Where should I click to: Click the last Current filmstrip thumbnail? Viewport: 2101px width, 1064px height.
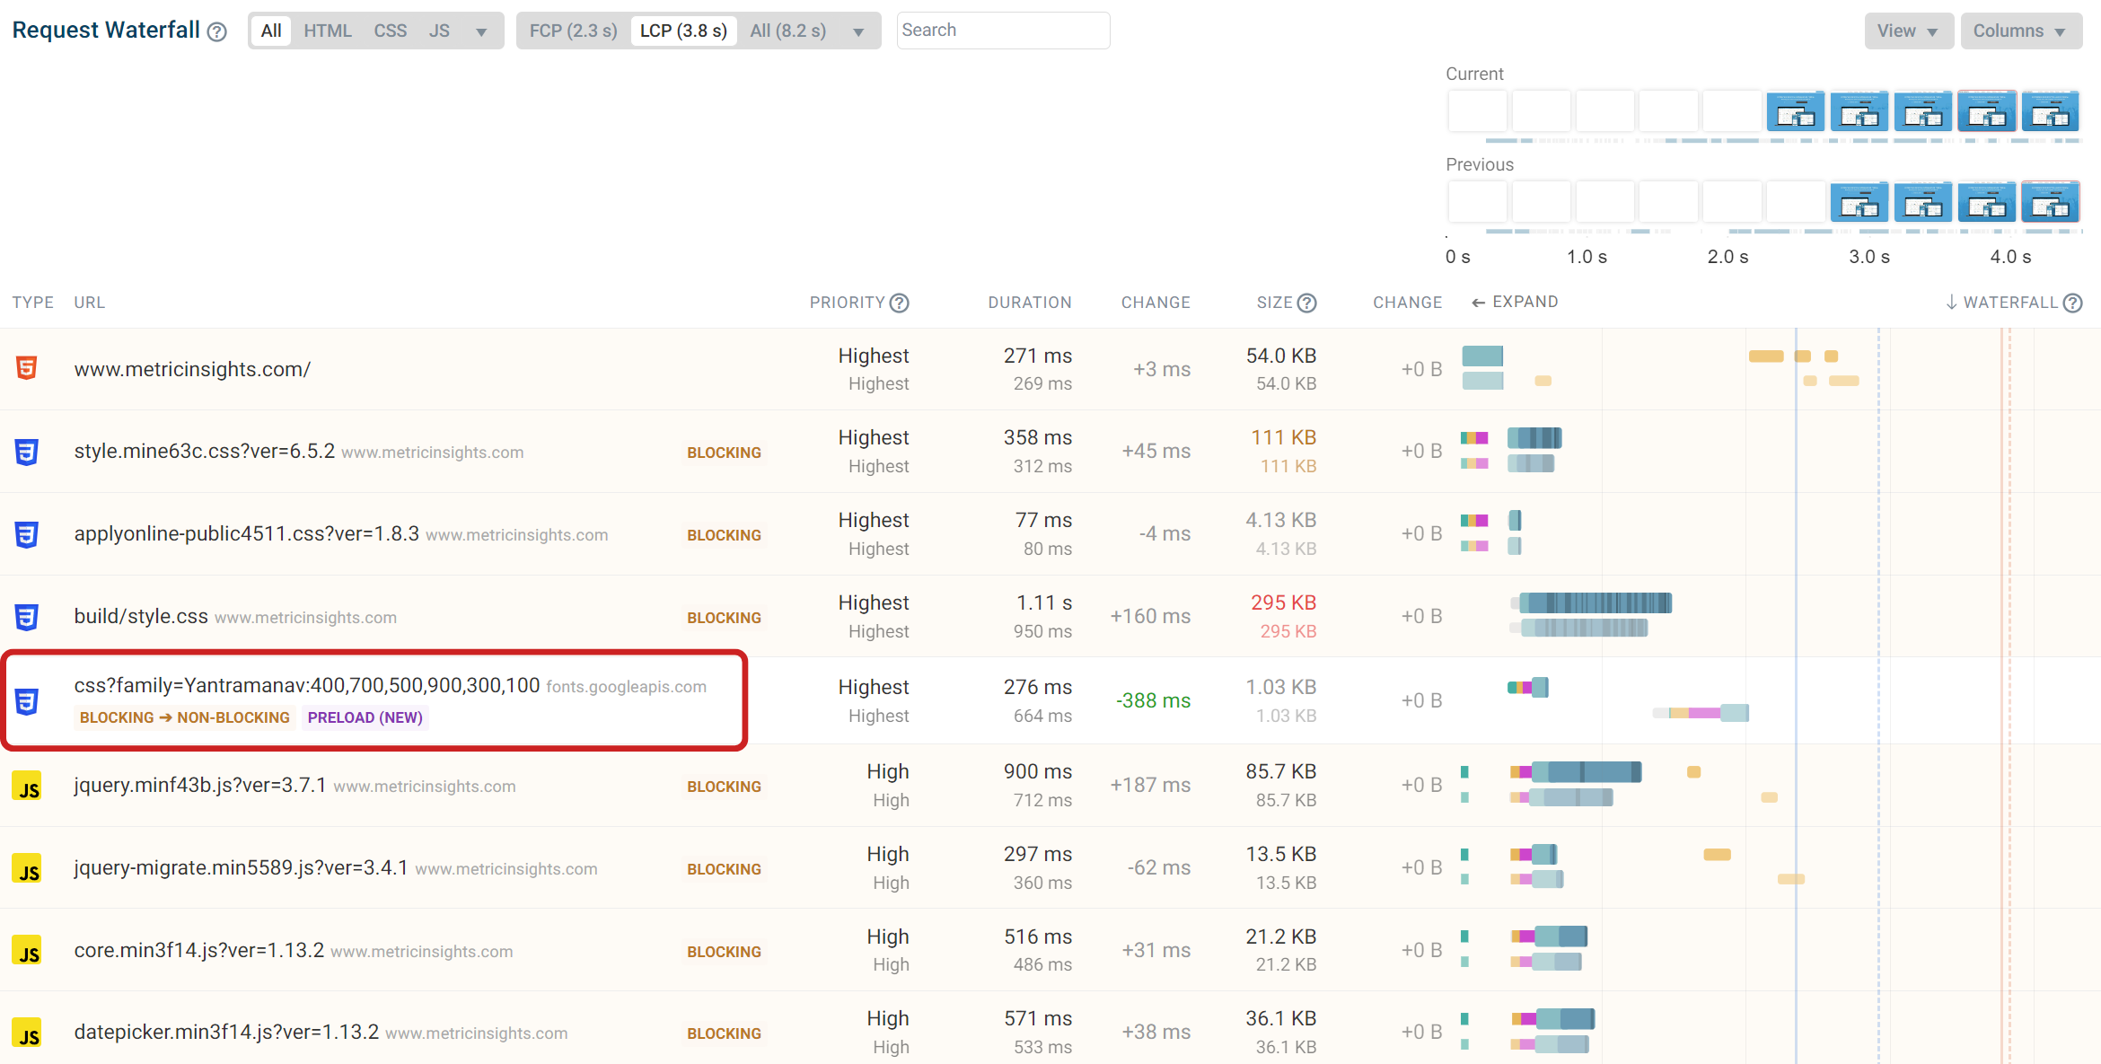(2051, 111)
